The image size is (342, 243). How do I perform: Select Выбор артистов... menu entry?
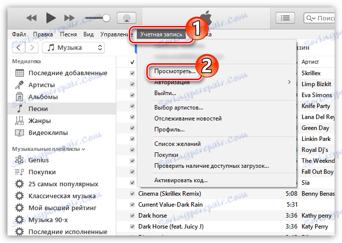click(x=179, y=108)
